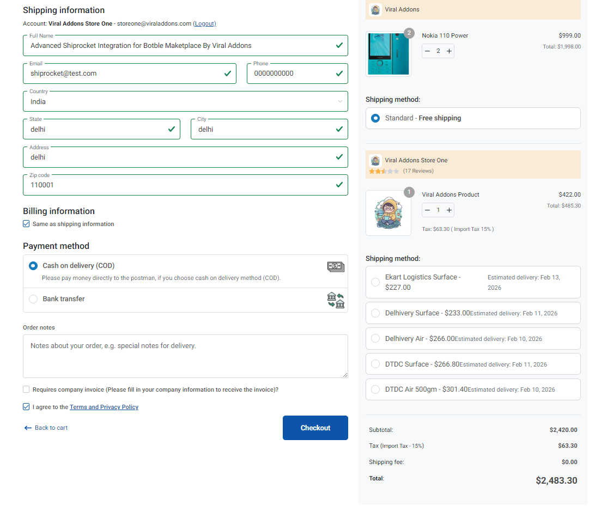The image size is (589, 506).
Task: Click Total: $1,998.00 under Nokia price
Action: point(562,47)
